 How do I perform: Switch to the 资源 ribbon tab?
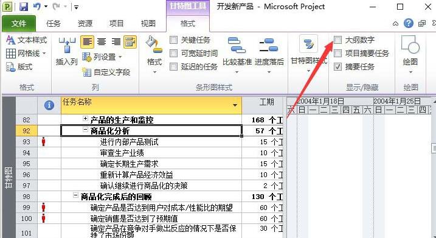[x=85, y=24]
